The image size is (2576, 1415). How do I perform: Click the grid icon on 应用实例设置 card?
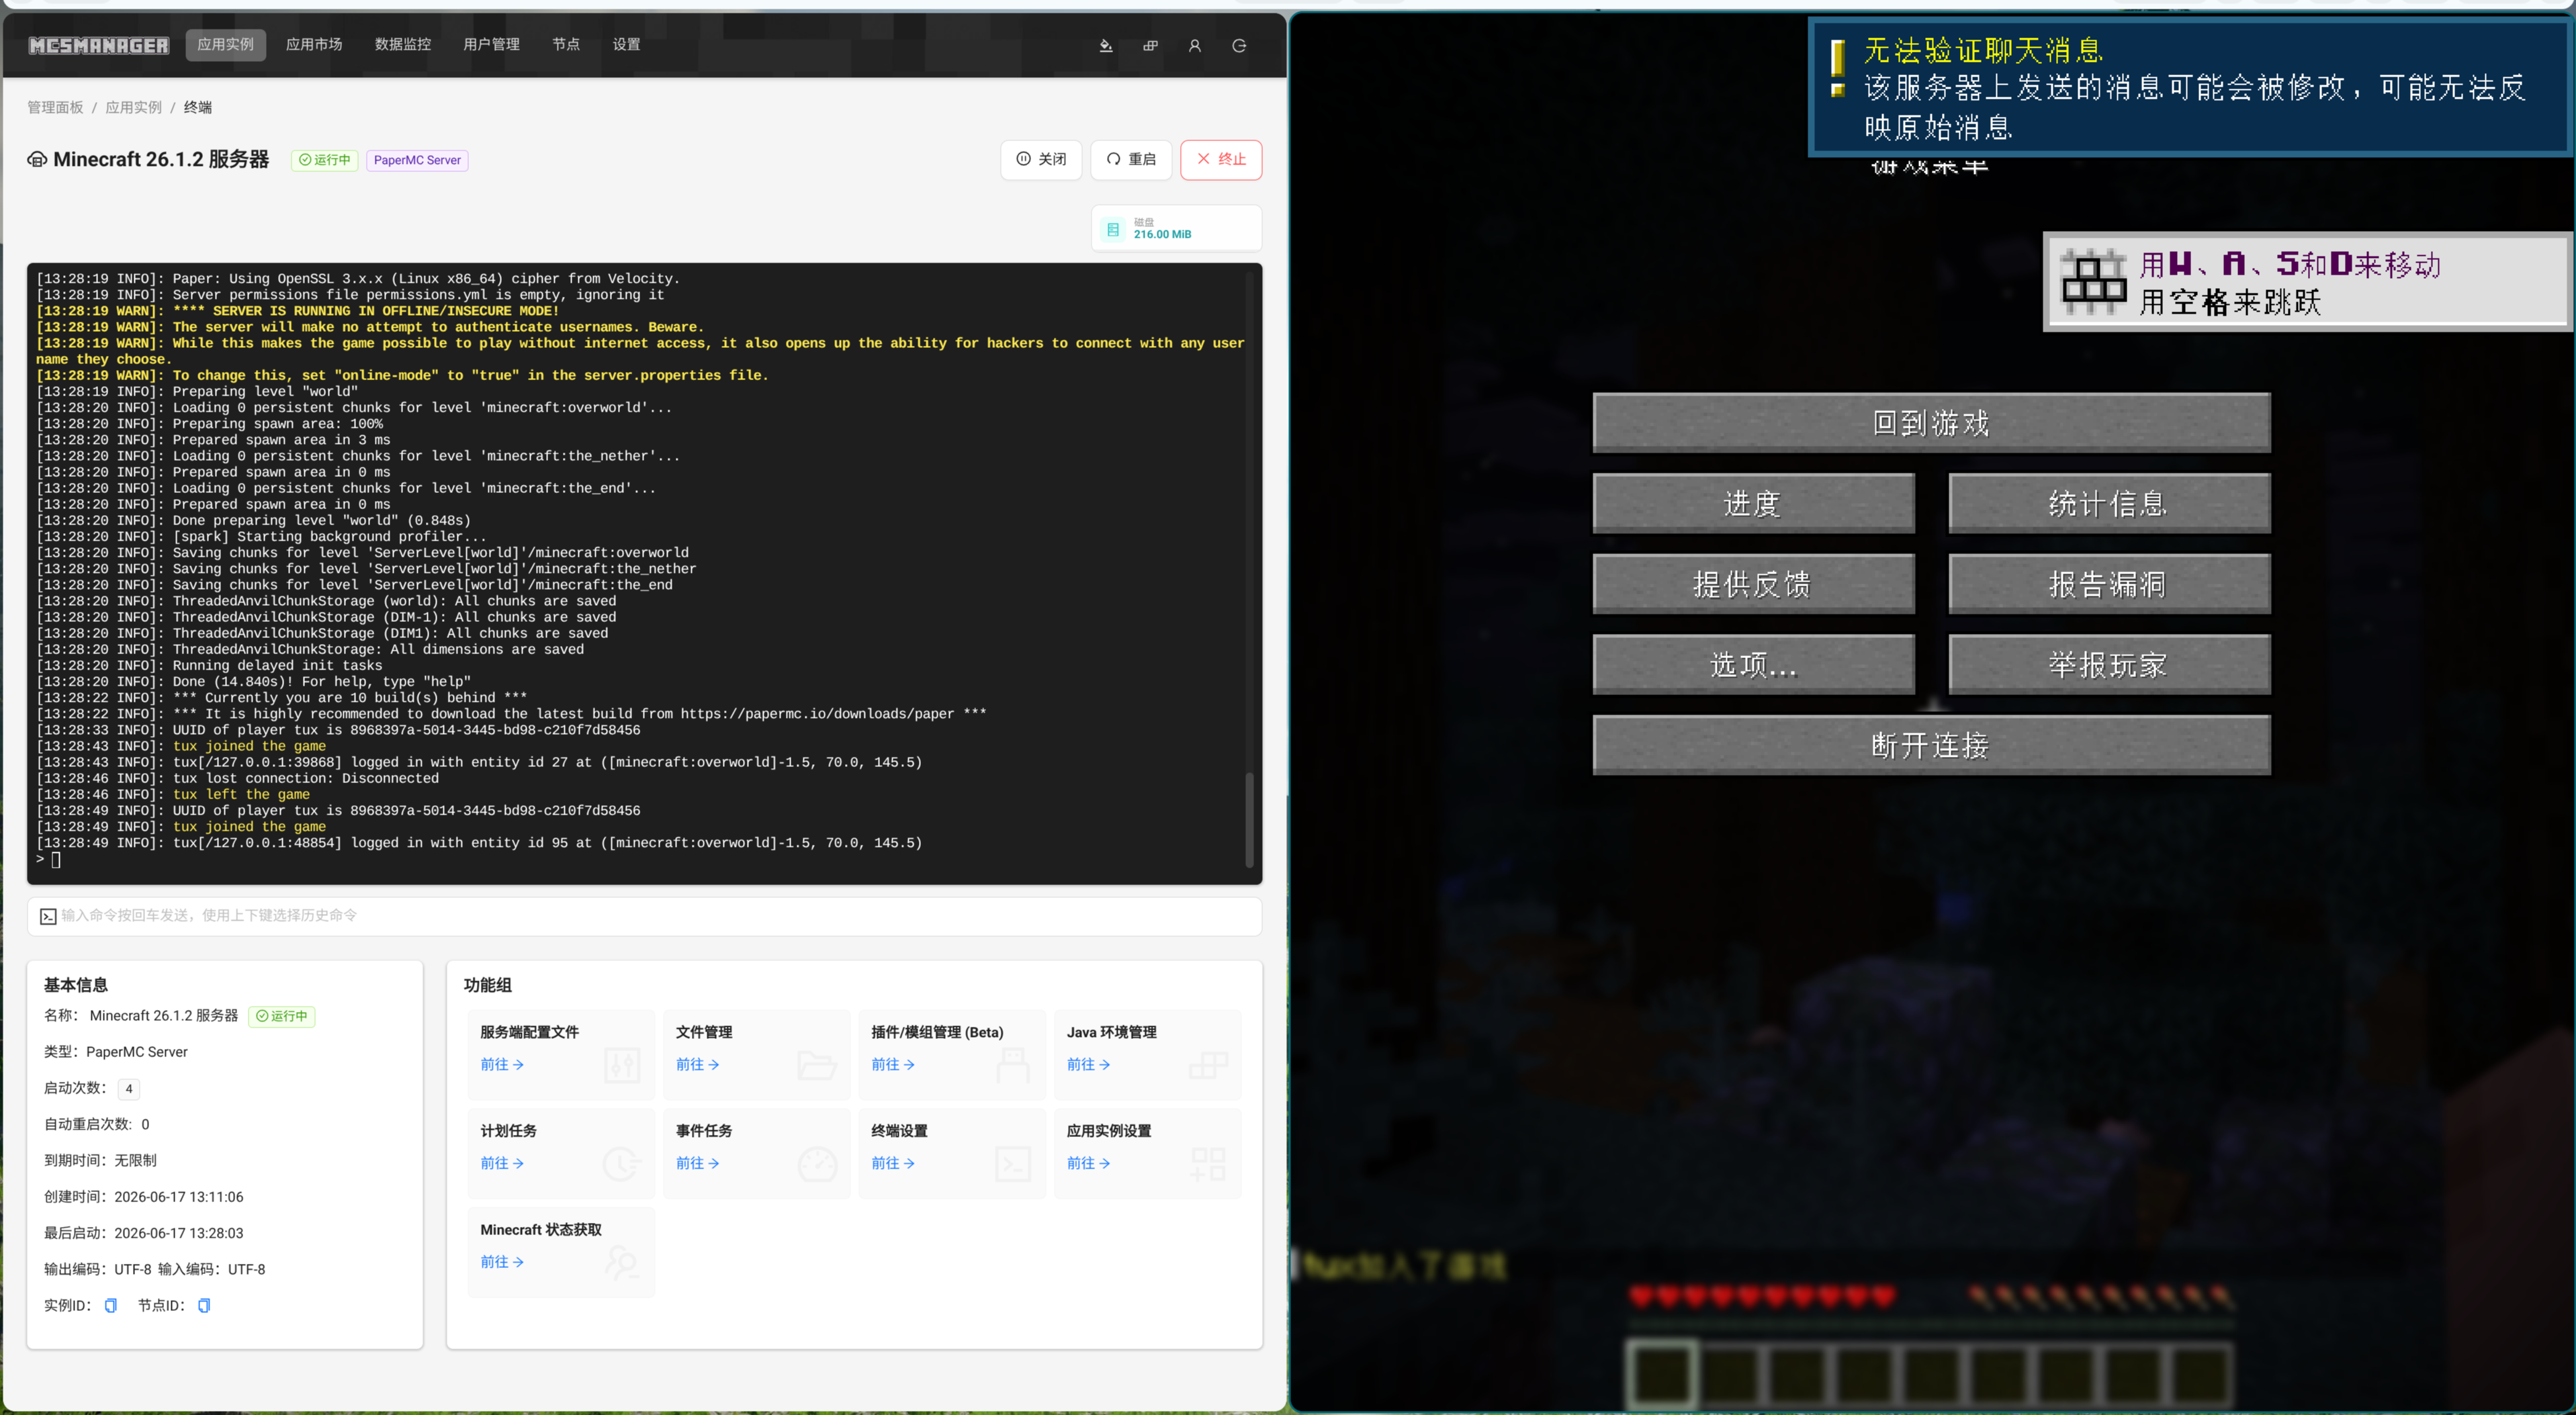click(x=1208, y=1164)
